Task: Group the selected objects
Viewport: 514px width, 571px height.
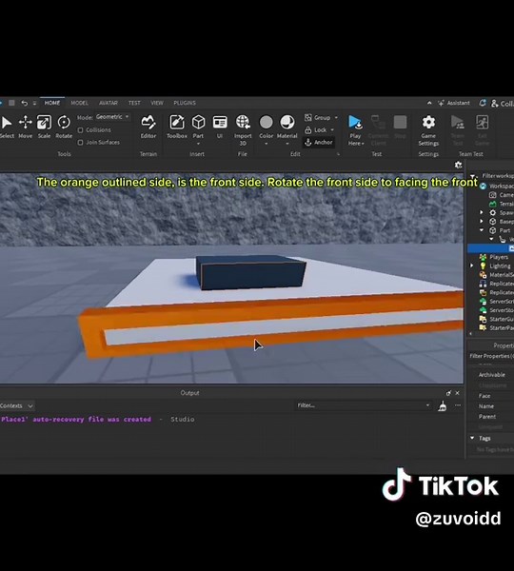Action: (318, 118)
